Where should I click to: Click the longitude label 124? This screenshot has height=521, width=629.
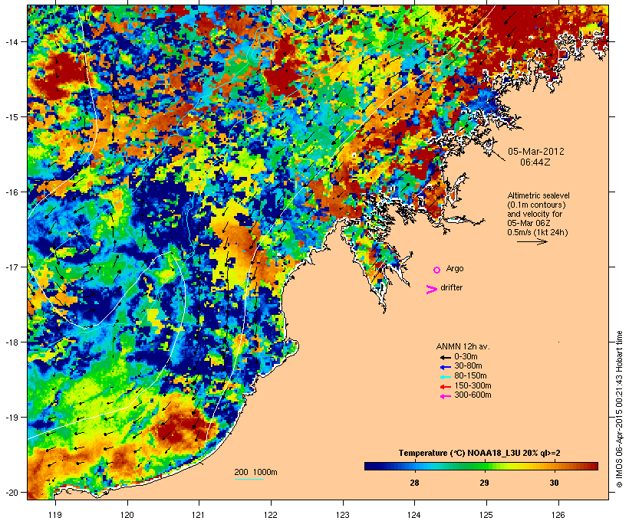tap(414, 515)
